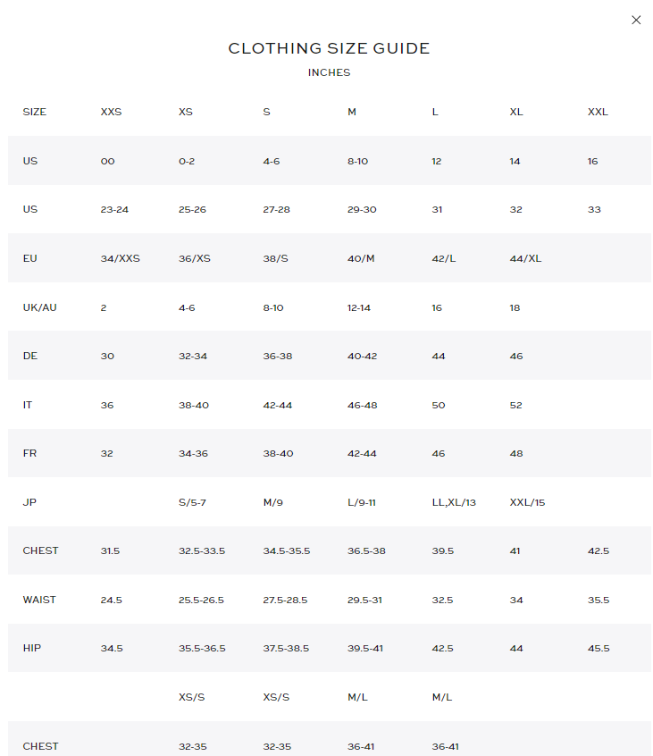
Task: Click the XXL size column header
Action: (x=598, y=113)
